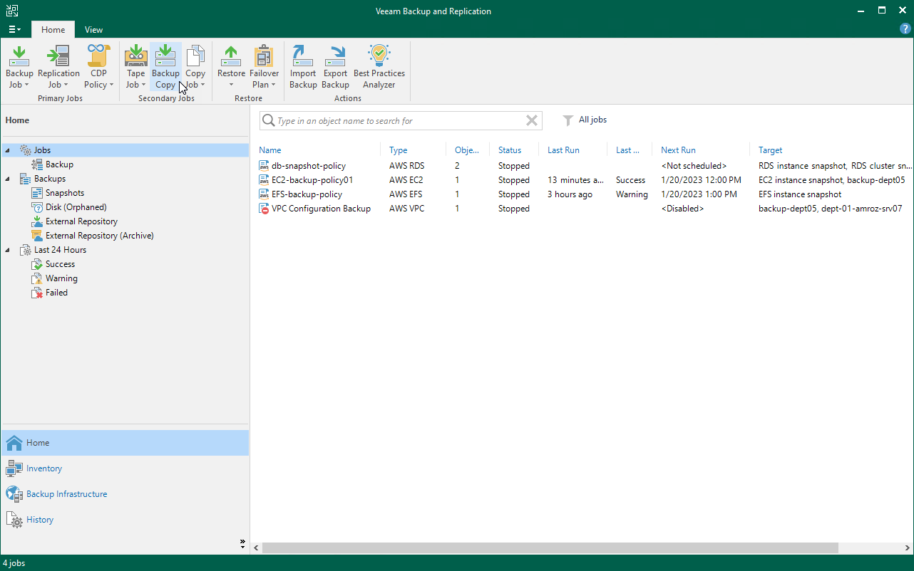Select Disk (Orphaned) node
Viewport: 914px width, 571px height.
pos(76,207)
